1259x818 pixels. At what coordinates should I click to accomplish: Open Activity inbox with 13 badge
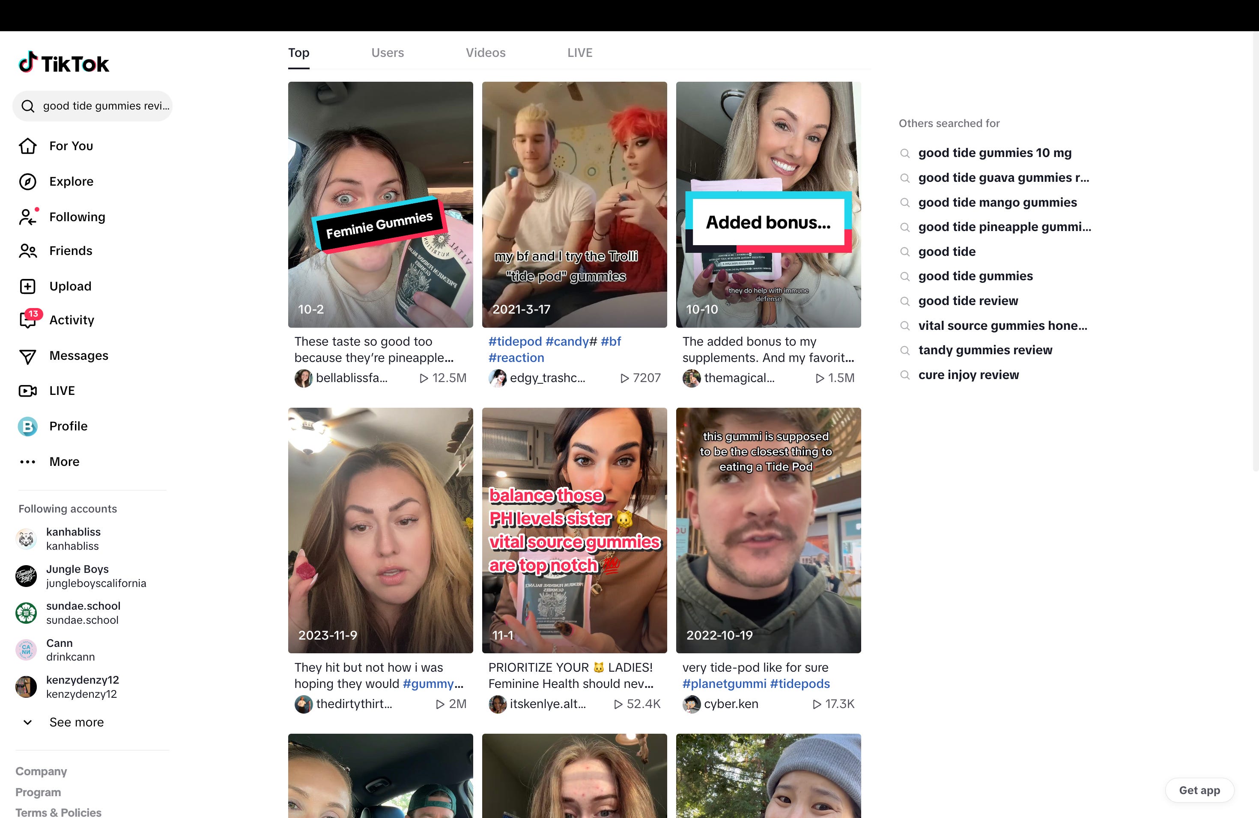(27, 320)
